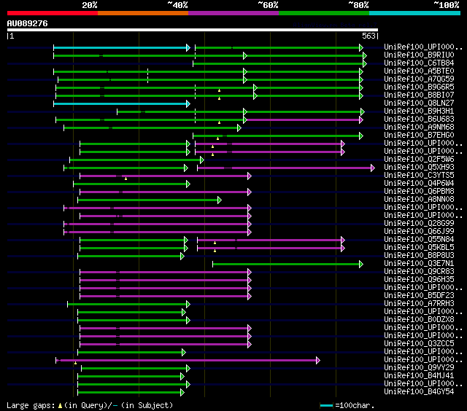Screen dimensions: 467x411
Task: Open hit UniRef100_A8NN08
Action: tap(419, 200)
